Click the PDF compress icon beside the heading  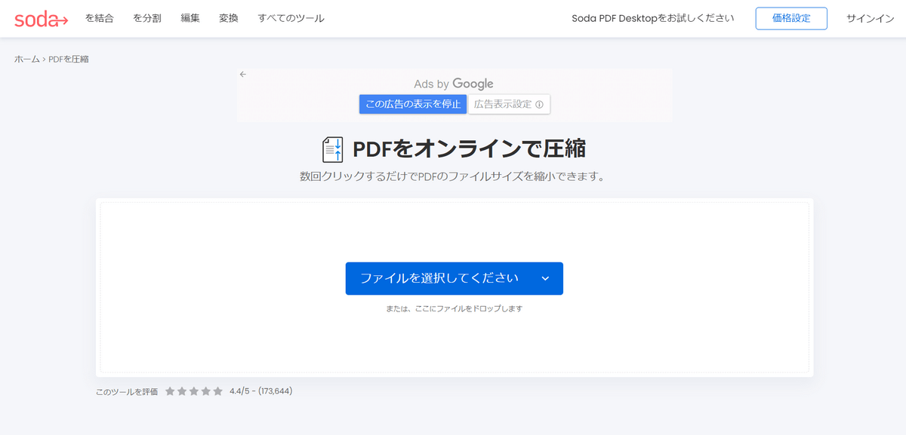(333, 150)
